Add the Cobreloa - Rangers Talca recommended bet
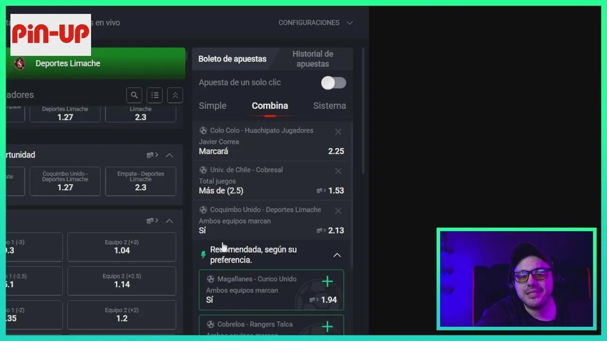607x341 pixels. coord(327,327)
